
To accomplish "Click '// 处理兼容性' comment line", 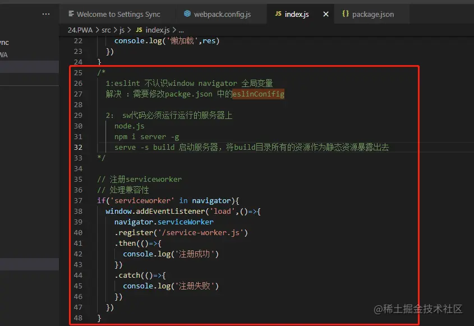I will coord(123,190).
